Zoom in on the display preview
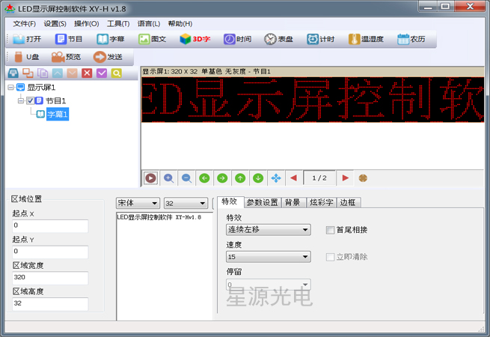 pos(169,178)
